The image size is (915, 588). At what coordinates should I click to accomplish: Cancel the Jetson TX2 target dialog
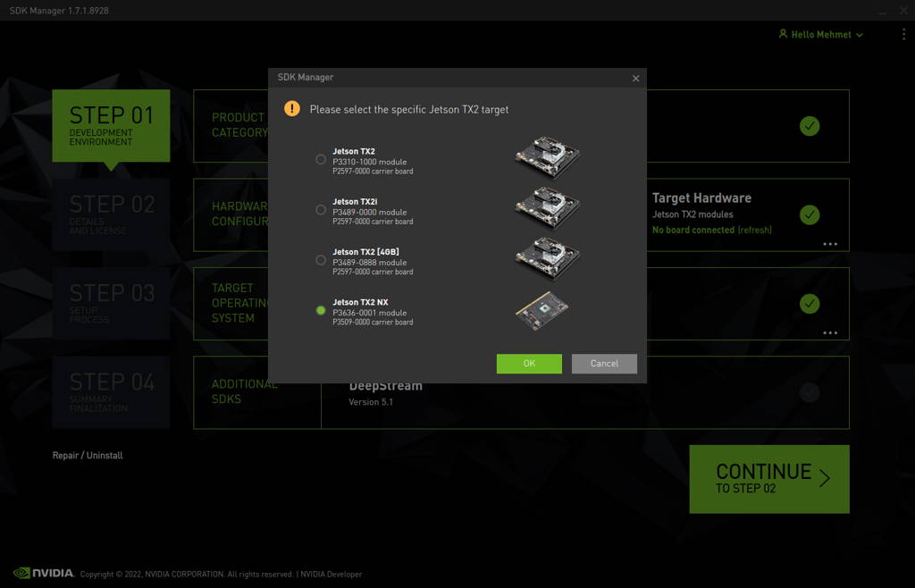[x=604, y=364]
